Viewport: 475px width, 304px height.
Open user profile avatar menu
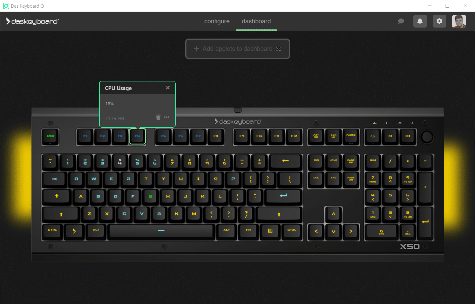(459, 21)
